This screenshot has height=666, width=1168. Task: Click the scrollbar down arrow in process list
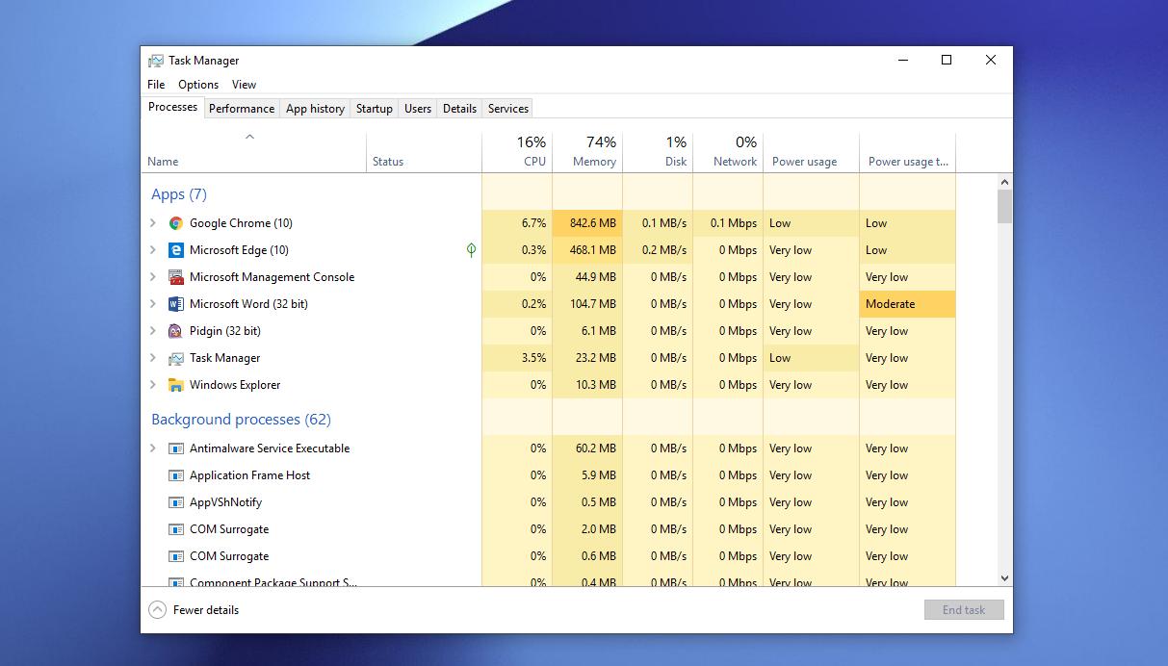(1005, 578)
